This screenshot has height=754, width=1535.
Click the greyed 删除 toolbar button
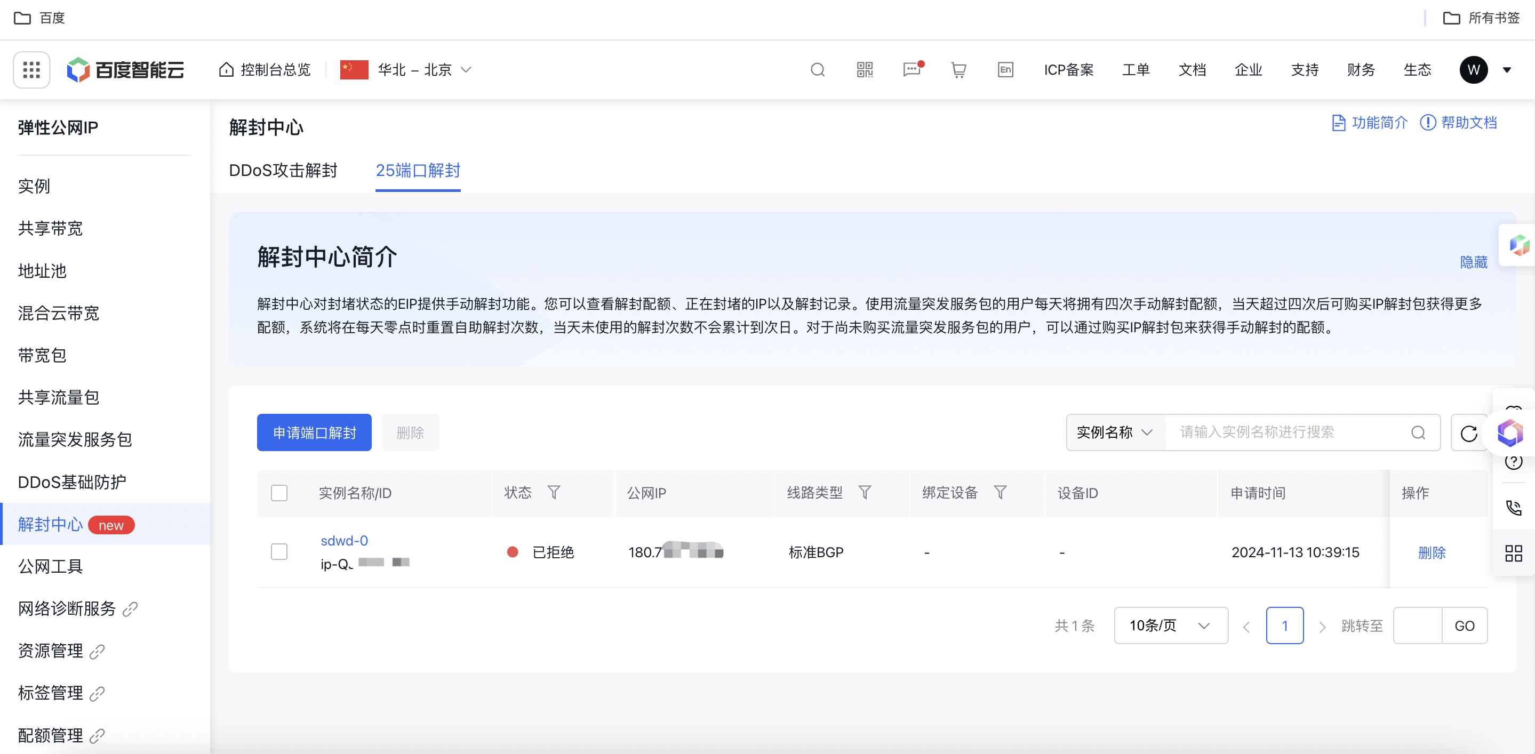(x=410, y=432)
